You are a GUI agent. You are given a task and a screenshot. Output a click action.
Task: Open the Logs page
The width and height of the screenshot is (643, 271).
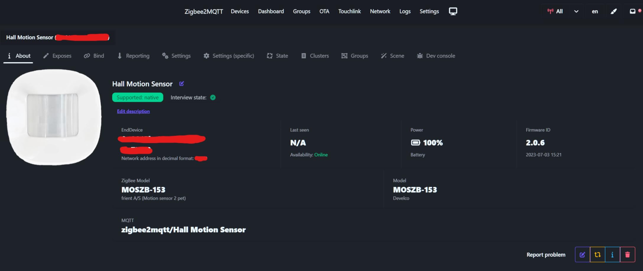pyautogui.click(x=405, y=12)
